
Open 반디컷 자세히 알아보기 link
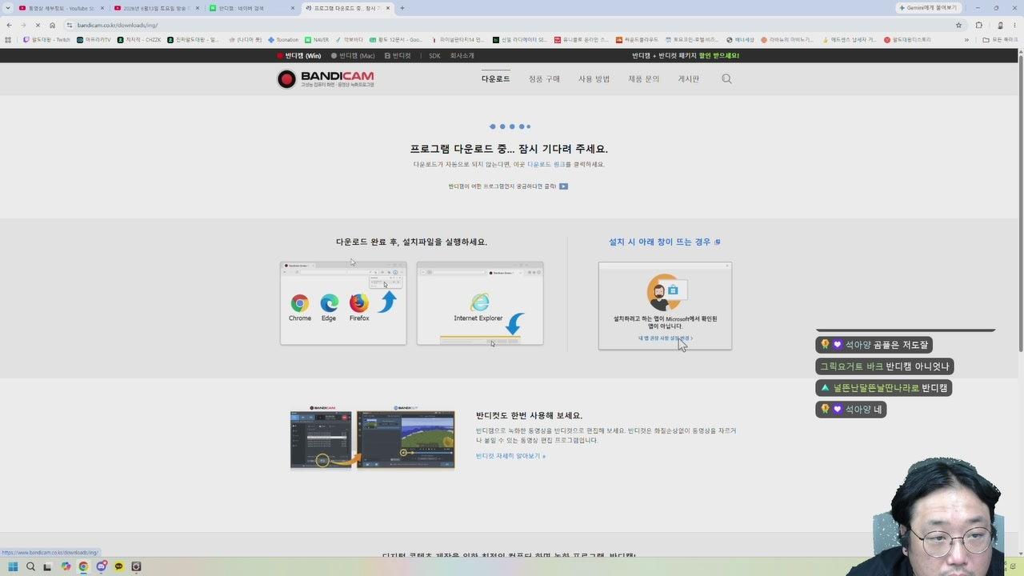510,456
